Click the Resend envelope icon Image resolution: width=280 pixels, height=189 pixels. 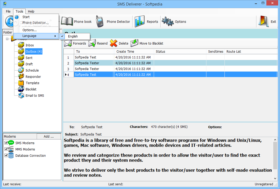point(92,43)
